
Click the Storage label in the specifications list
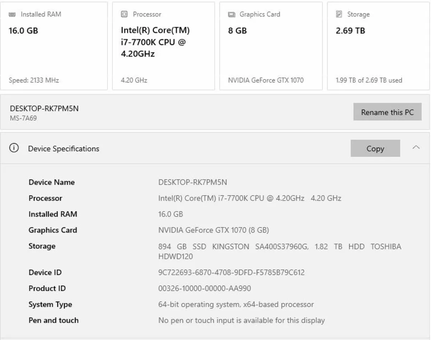coord(42,246)
